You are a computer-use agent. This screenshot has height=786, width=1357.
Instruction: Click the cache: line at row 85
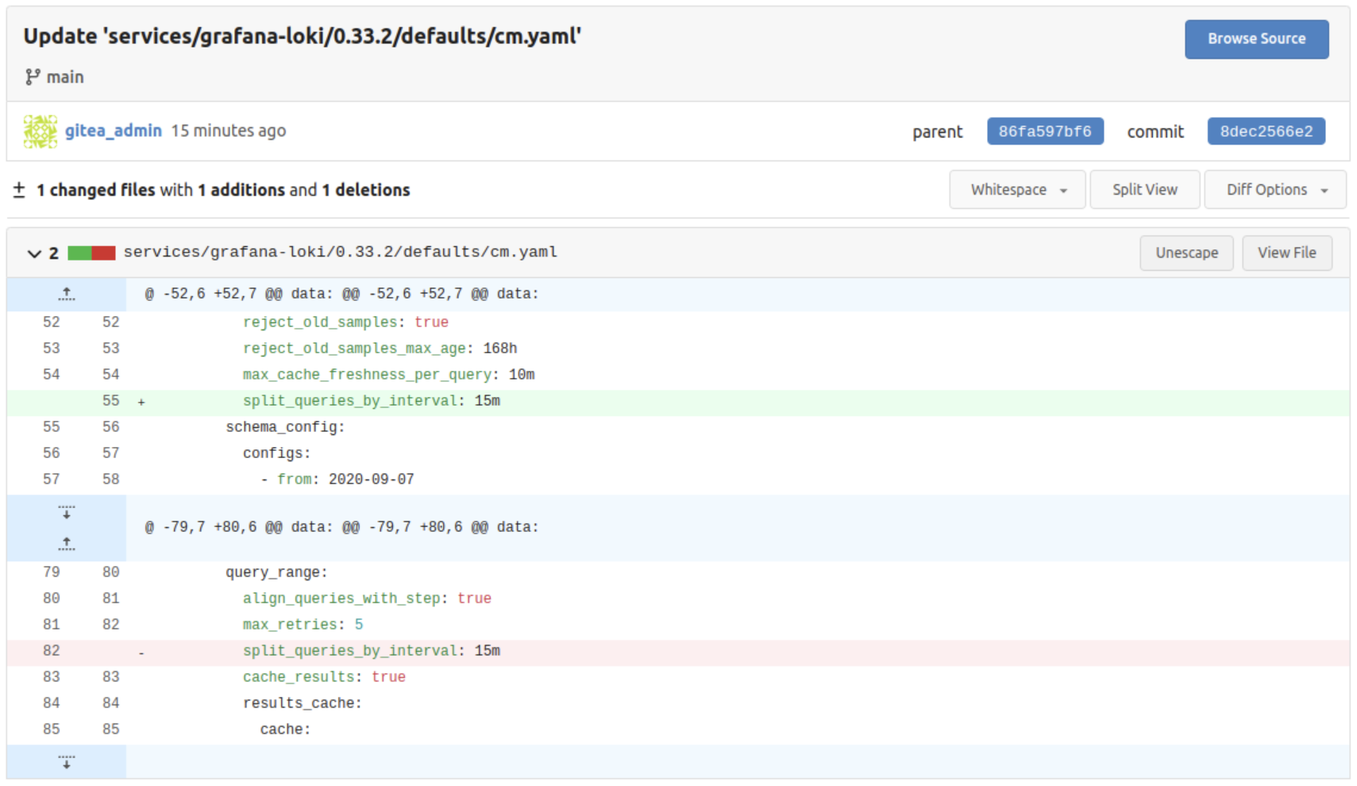point(678,730)
